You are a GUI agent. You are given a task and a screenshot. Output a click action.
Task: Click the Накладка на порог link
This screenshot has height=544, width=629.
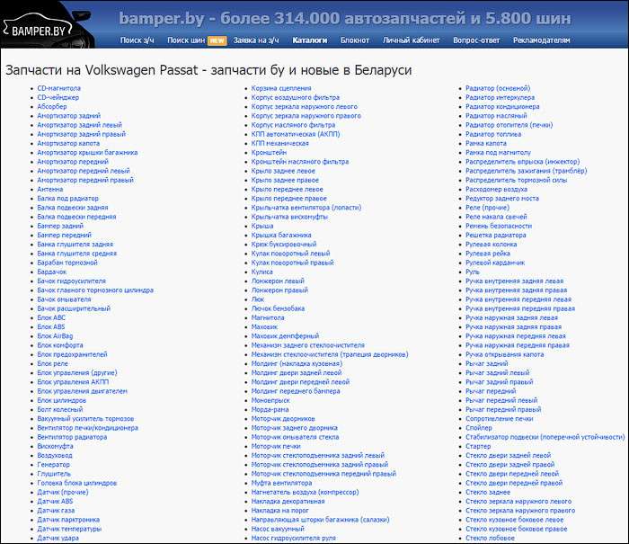[279, 510]
